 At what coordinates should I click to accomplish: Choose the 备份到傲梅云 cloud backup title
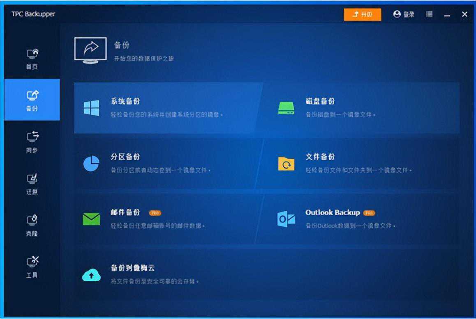132,268
